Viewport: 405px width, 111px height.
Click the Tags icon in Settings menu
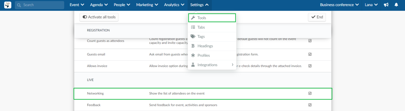[193, 37]
